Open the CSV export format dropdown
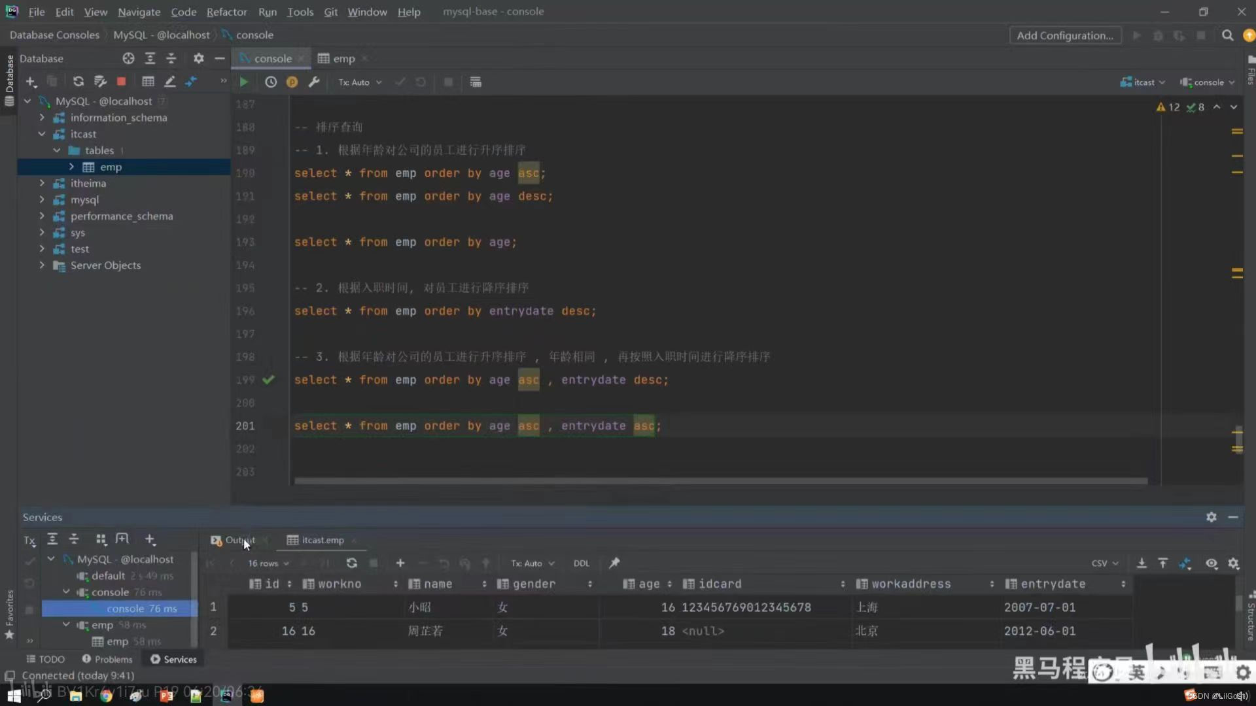 point(1104,563)
